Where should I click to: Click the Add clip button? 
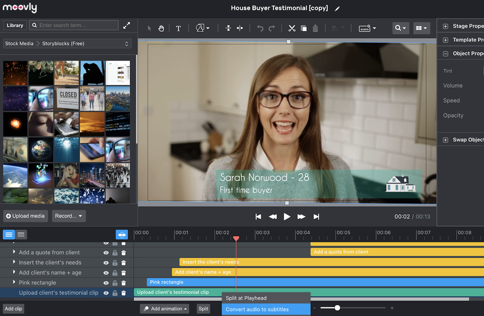(13, 309)
